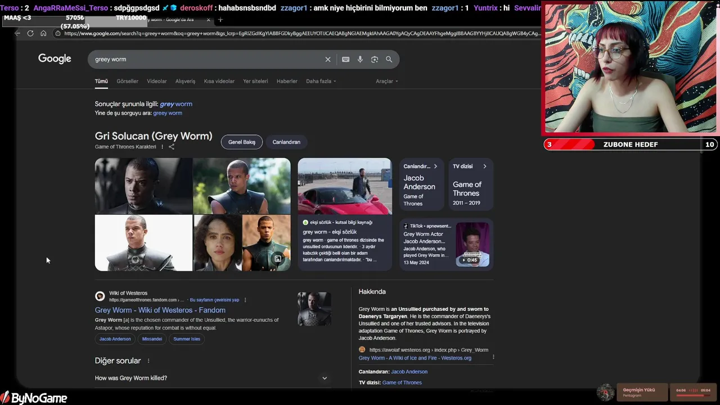Open the Araçlar tools dropdown

[x=387, y=81]
